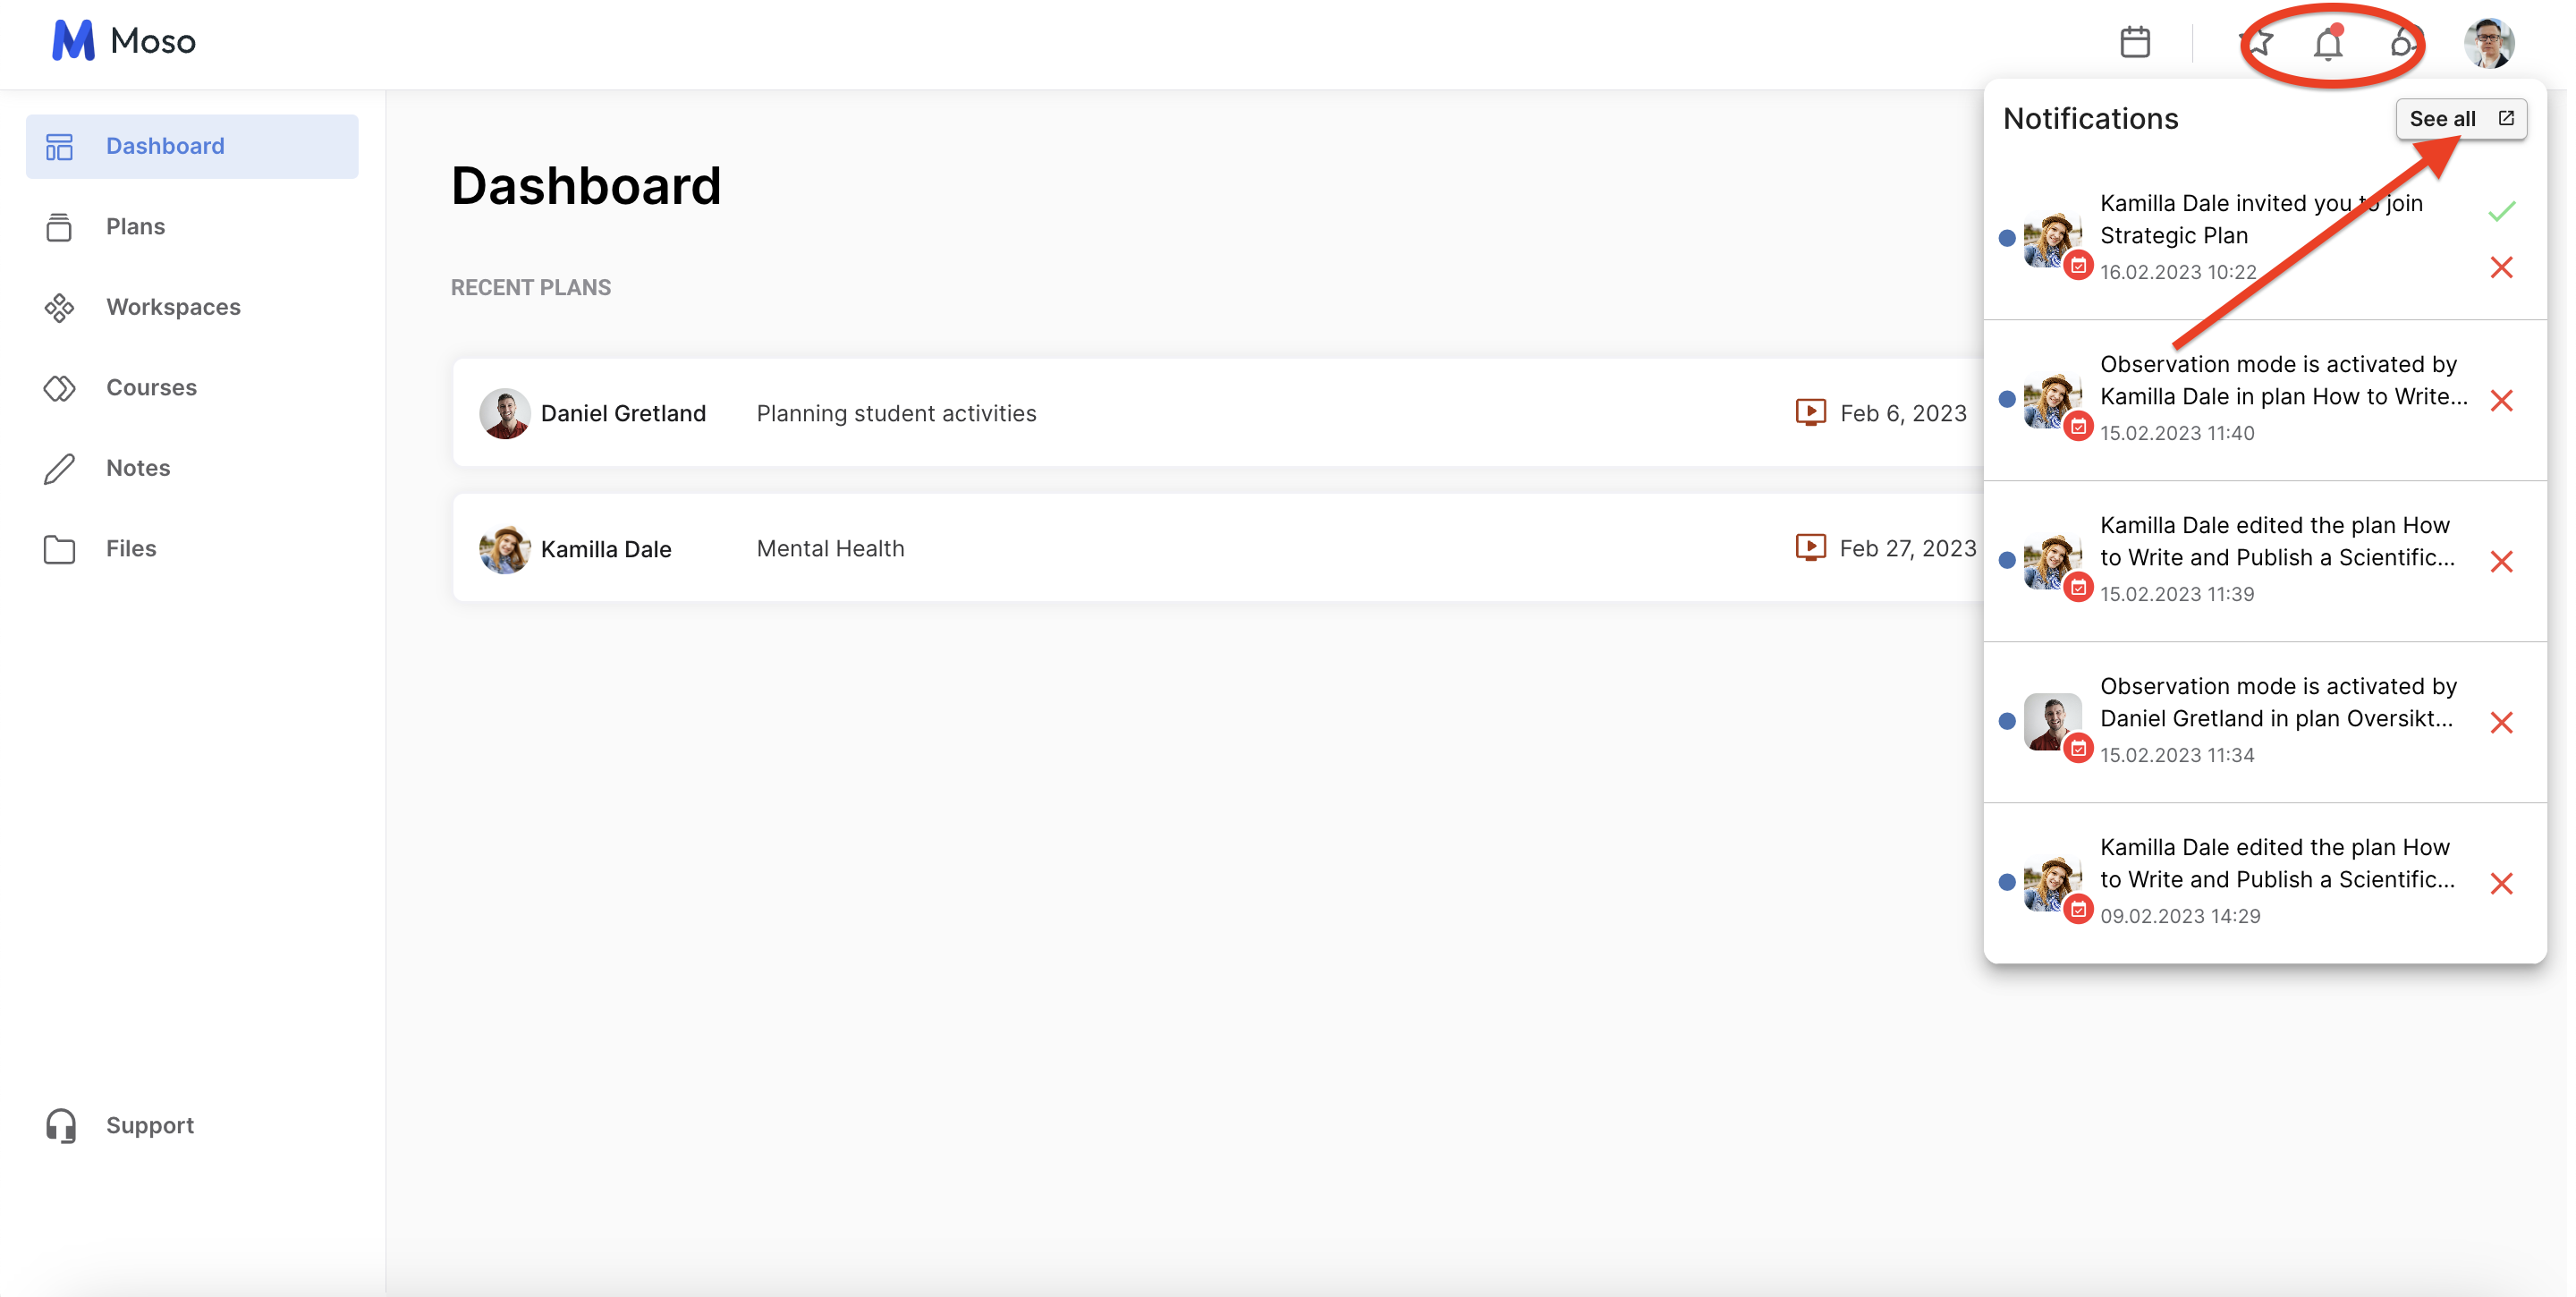The height and width of the screenshot is (1297, 2576).
Task: Dismiss the 15.02.2023 11:39 edited plan notification
Action: tap(2501, 561)
